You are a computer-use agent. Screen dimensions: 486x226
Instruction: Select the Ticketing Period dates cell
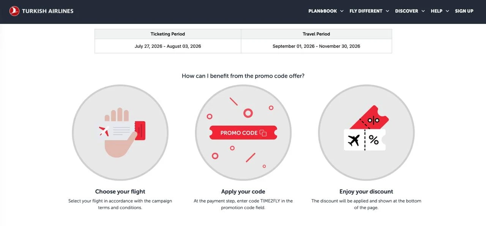168,46
